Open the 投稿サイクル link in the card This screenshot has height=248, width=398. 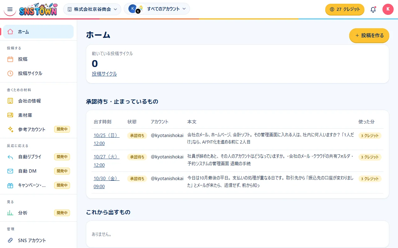[104, 74]
